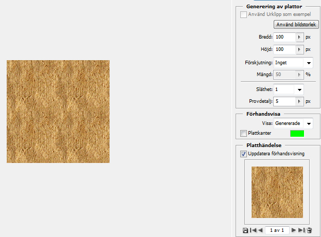321x237 pixels.
Task: Click the tile history counter field
Action: [x=277, y=230]
